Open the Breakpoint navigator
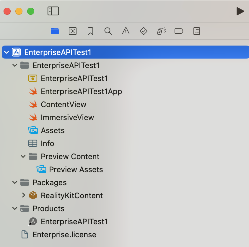249x247 pixels. [179, 31]
